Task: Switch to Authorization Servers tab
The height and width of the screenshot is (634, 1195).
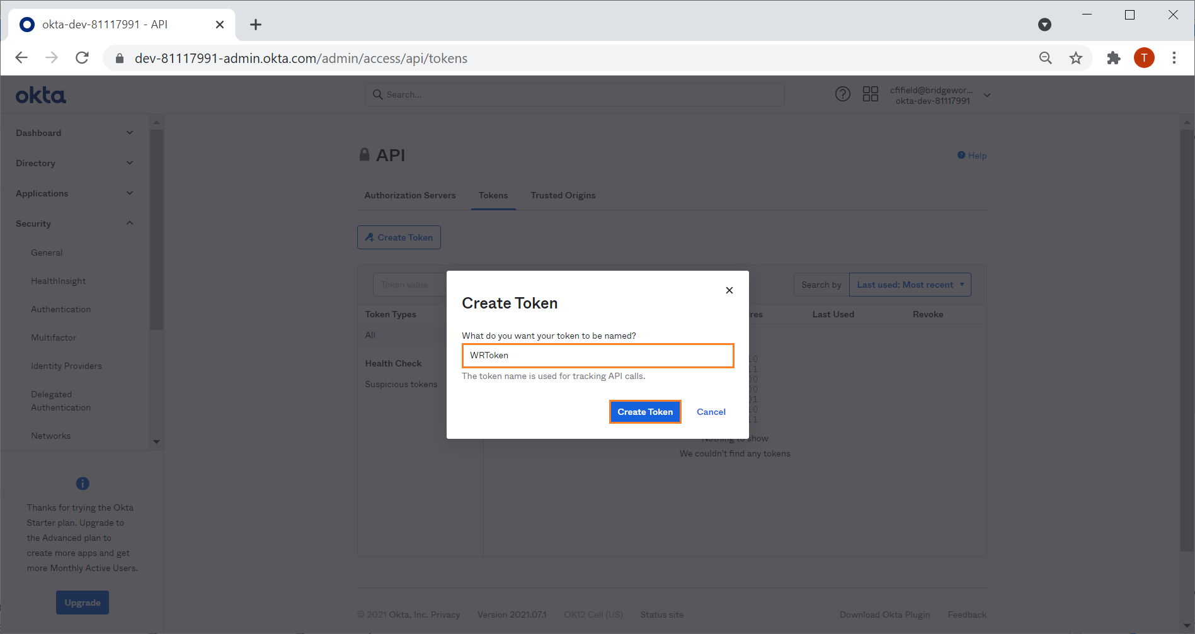Action: [x=410, y=195]
